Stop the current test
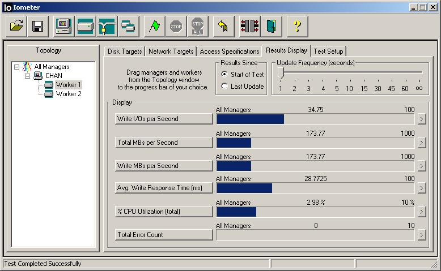 [176, 27]
